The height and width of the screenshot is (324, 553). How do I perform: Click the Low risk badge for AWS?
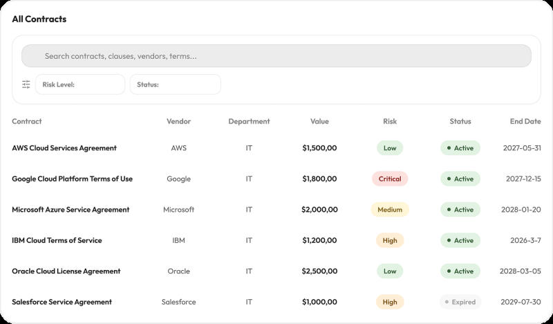[390, 148]
